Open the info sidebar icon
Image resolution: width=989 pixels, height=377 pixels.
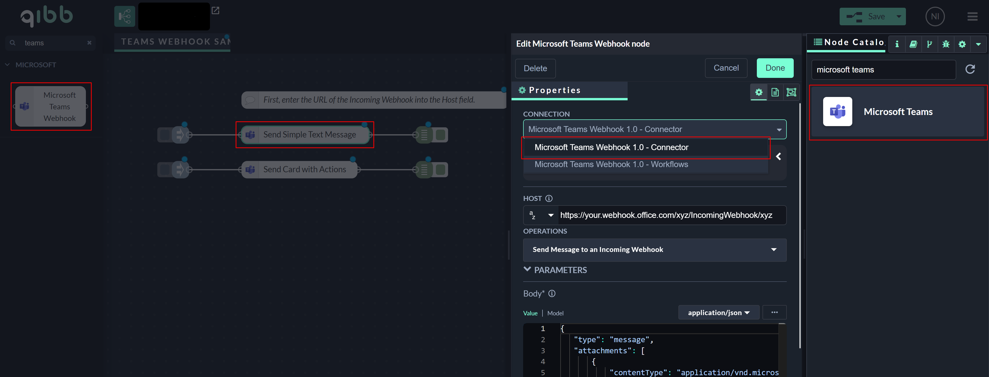click(x=897, y=45)
